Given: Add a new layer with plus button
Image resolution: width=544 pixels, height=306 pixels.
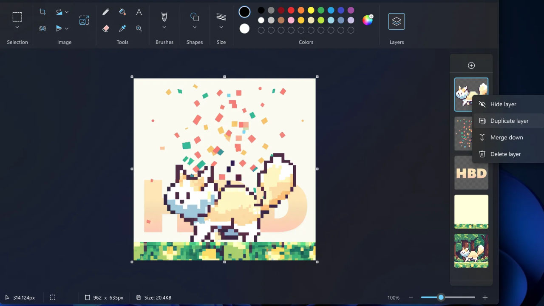Looking at the screenshot, I should (x=471, y=65).
